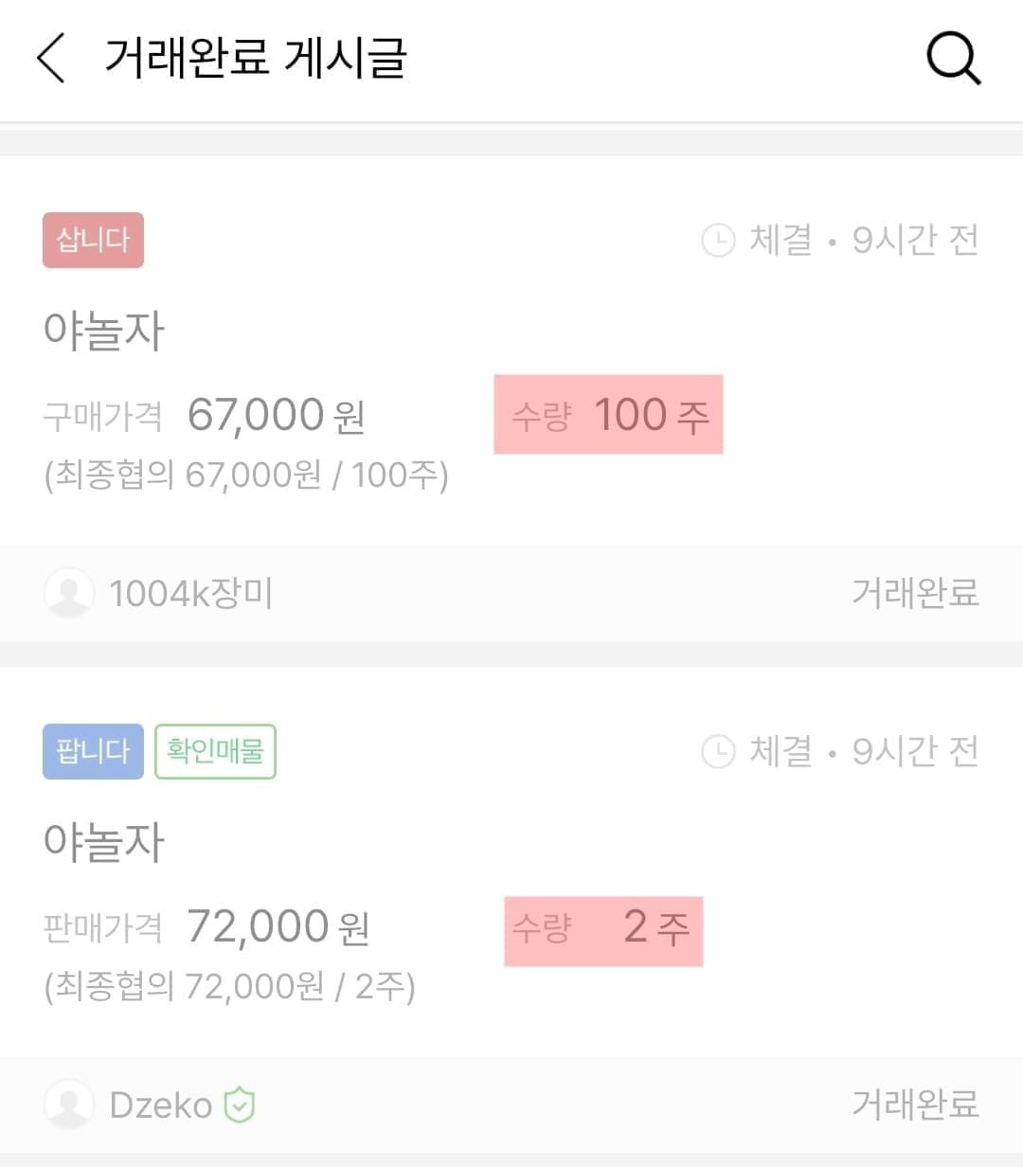Tap 판매가격 72,000 원 price
This screenshot has width=1023, height=1167.
coord(277,926)
